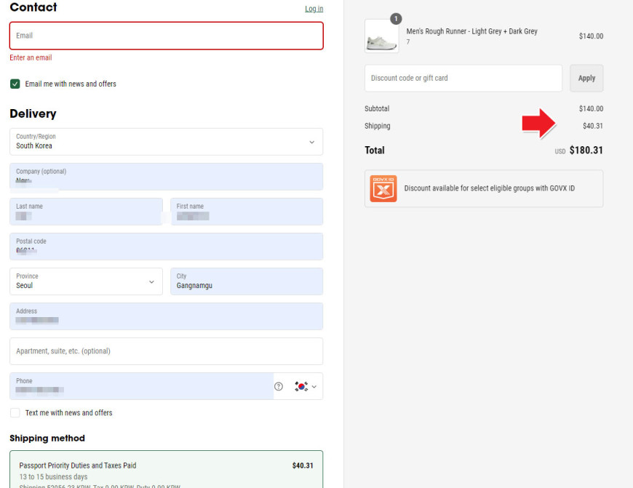Click the quantity badge on shoe image
633x488 pixels.
[396, 19]
